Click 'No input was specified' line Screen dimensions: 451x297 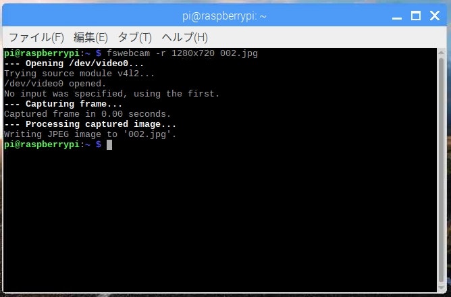[111, 94]
